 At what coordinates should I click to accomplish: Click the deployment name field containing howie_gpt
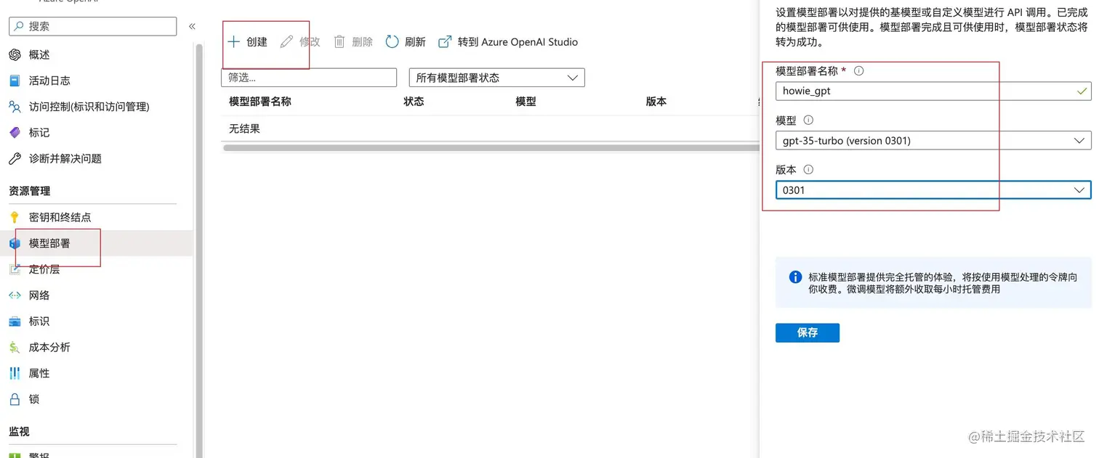coord(933,91)
